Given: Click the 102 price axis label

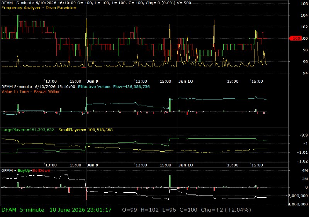Looking at the screenshot, I should click(x=304, y=27).
